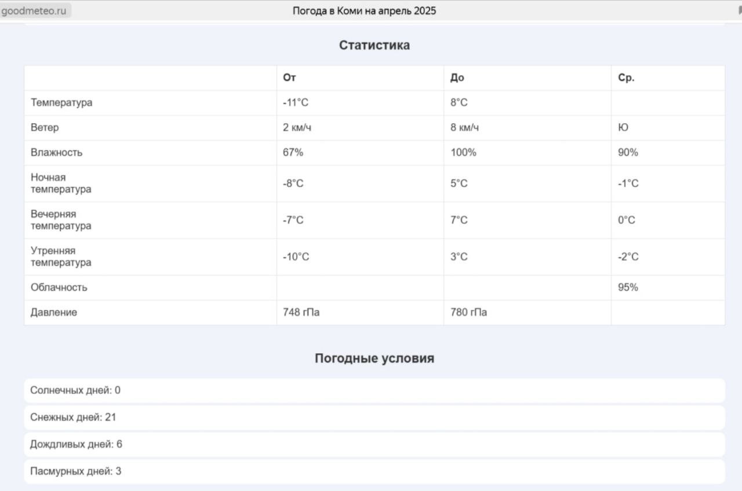The width and height of the screenshot is (742, 491).
Task: Click the Ветер row label
Action: pyautogui.click(x=45, y=127)
